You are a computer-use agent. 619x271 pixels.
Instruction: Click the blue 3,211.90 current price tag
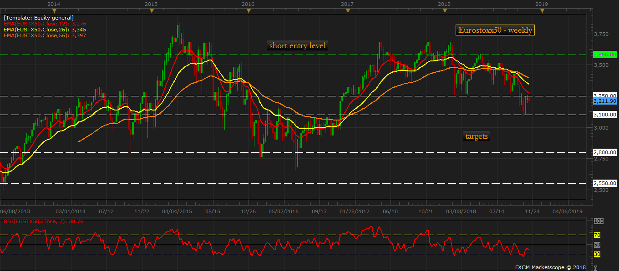[605, 101]
